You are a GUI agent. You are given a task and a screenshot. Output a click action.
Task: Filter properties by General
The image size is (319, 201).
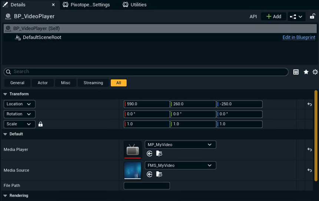17,83
